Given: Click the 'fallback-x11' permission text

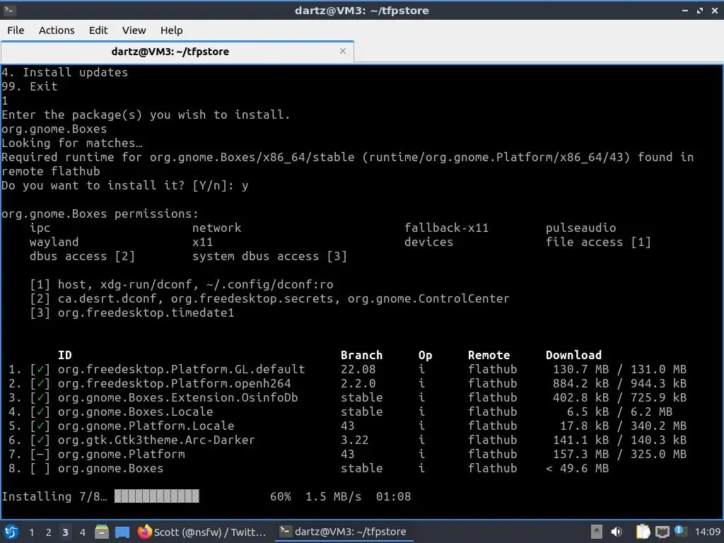Looking at the screenshot, I should [x=447, y=228].
